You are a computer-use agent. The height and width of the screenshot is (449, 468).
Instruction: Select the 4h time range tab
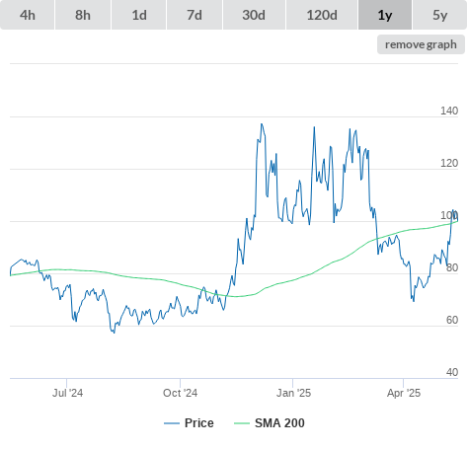click(28, 15)
